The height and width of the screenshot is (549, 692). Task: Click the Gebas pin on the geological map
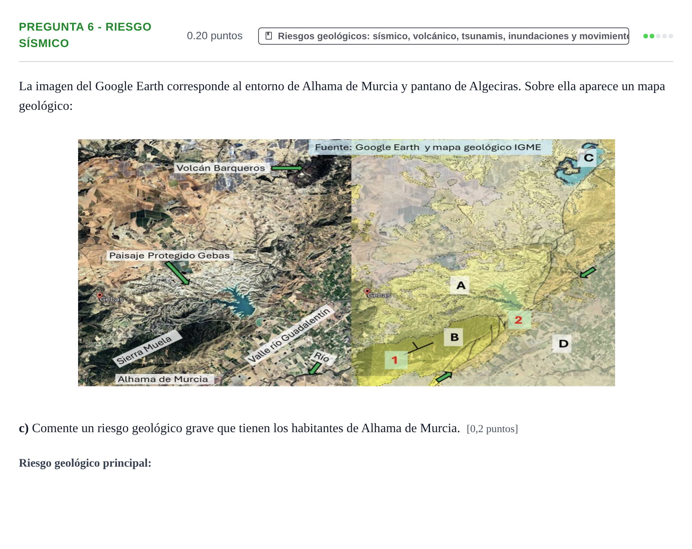pyautogui.click(x=367, y=292)
